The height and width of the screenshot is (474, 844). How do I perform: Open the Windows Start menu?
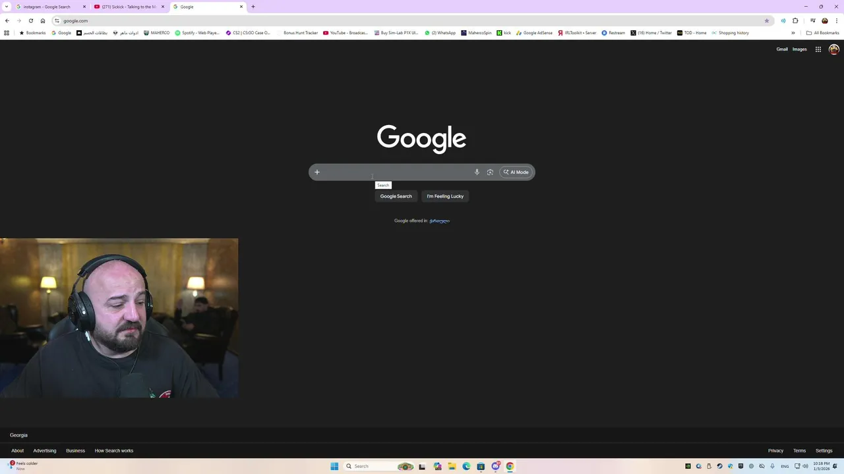point(334,467)
